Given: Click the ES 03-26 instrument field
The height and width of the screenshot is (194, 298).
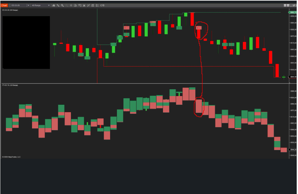Looking at the screenshot, I should click(18, 5).
